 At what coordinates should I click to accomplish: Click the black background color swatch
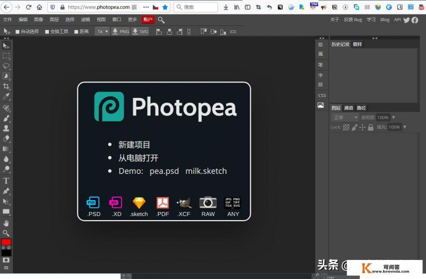(x=6, y=253)
